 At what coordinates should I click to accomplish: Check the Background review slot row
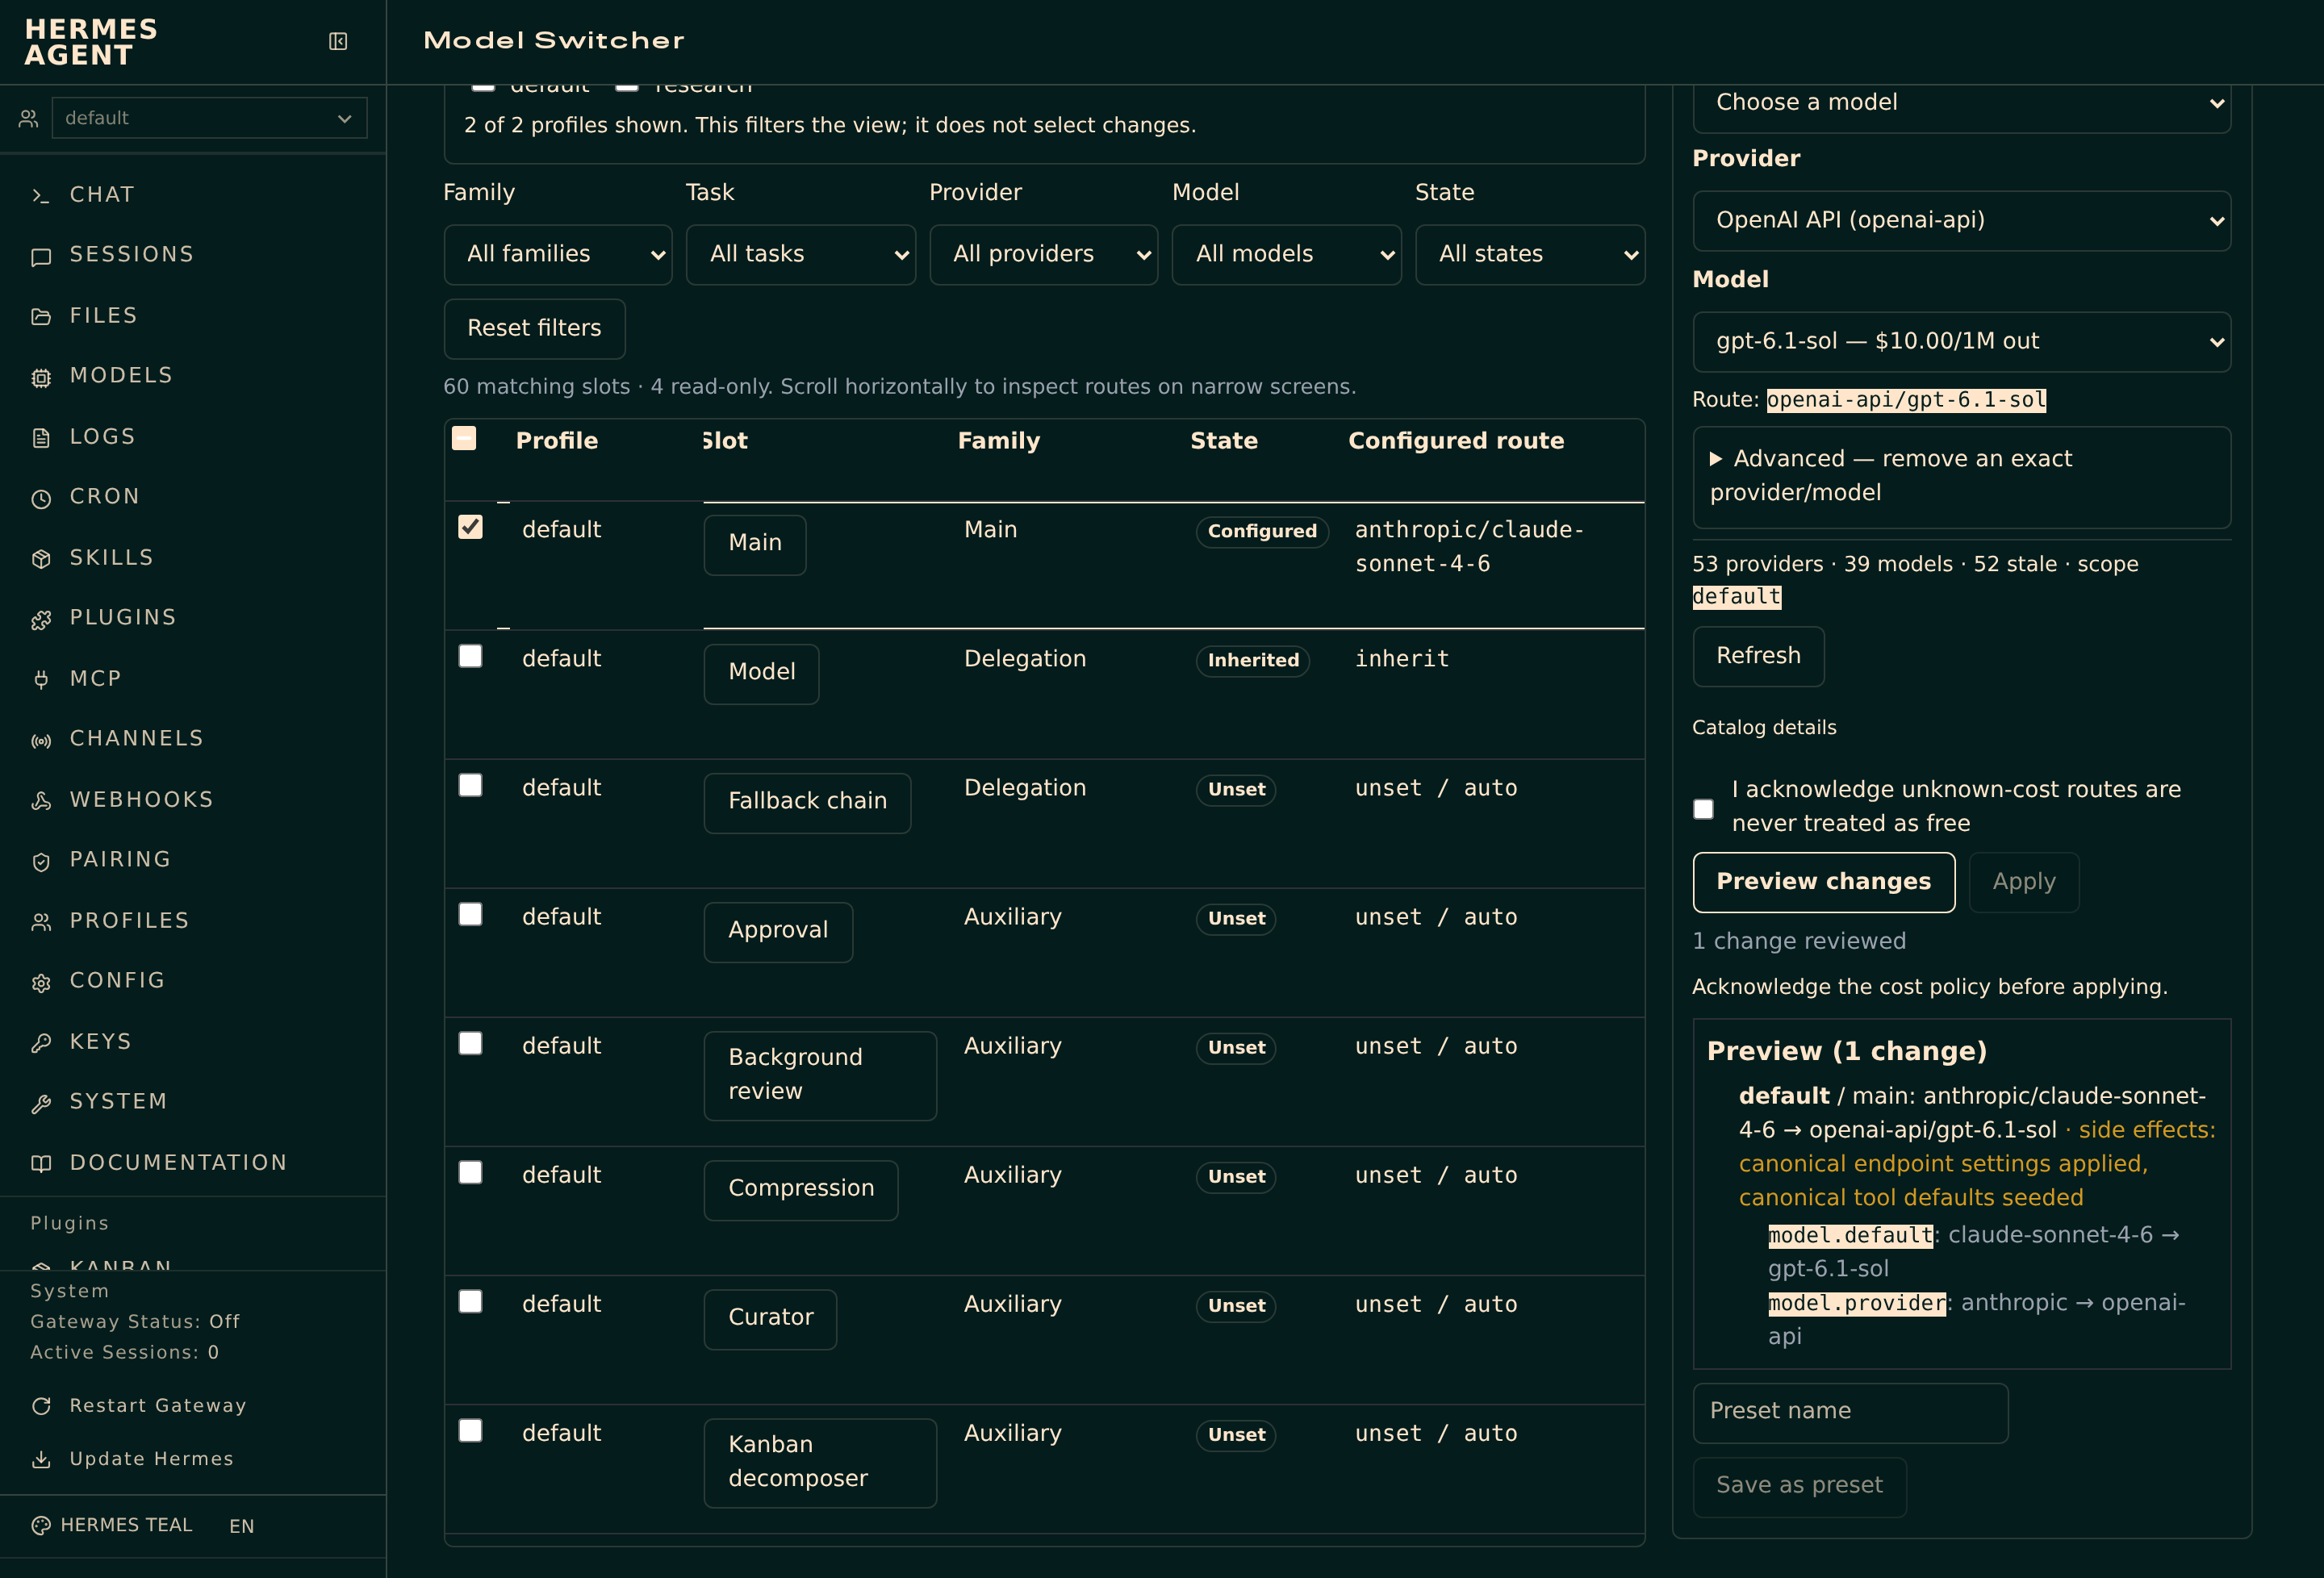(470, 1043)
